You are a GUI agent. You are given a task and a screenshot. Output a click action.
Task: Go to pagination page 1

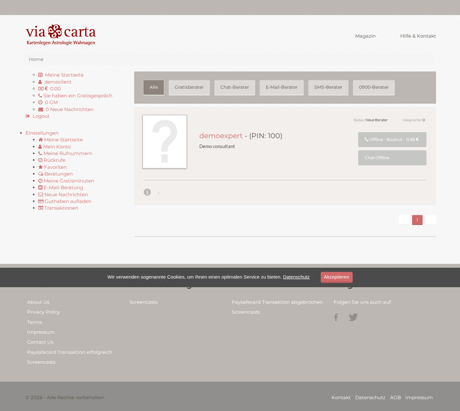(417, 220)
